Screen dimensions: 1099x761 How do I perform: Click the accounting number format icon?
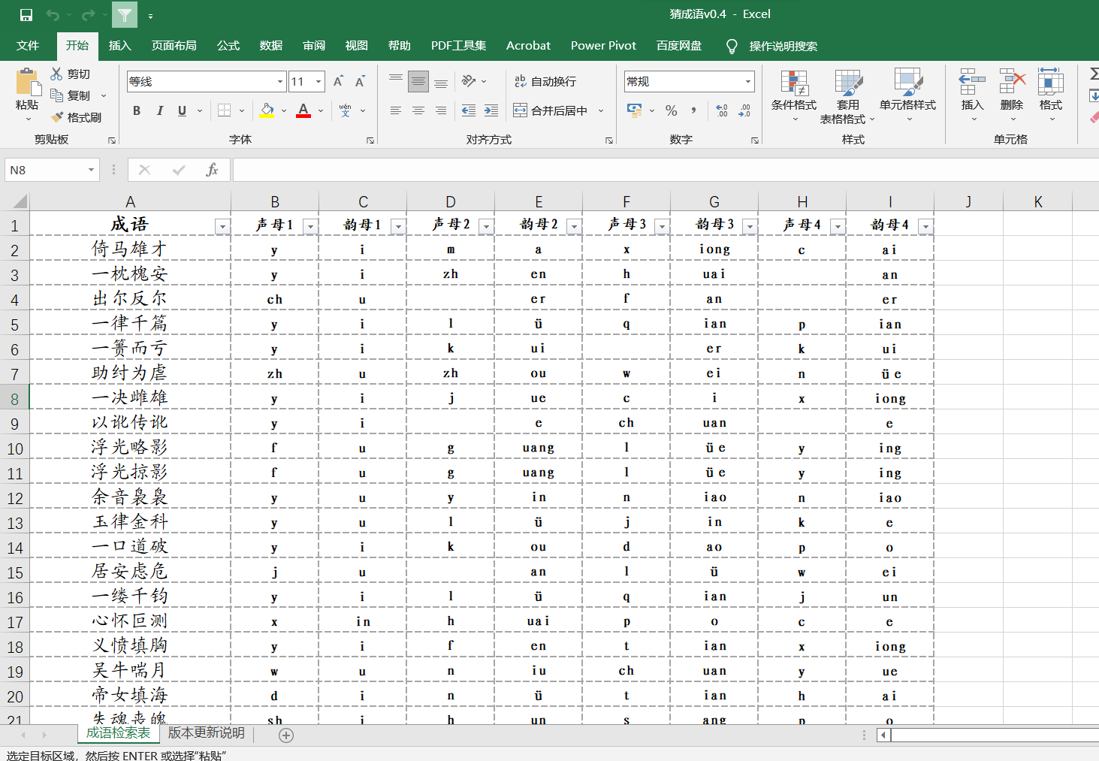click(x=635, y=110)
